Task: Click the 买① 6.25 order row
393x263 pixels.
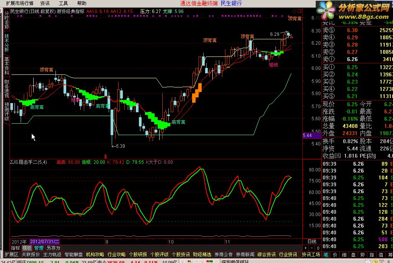Action: coord(357,67)
